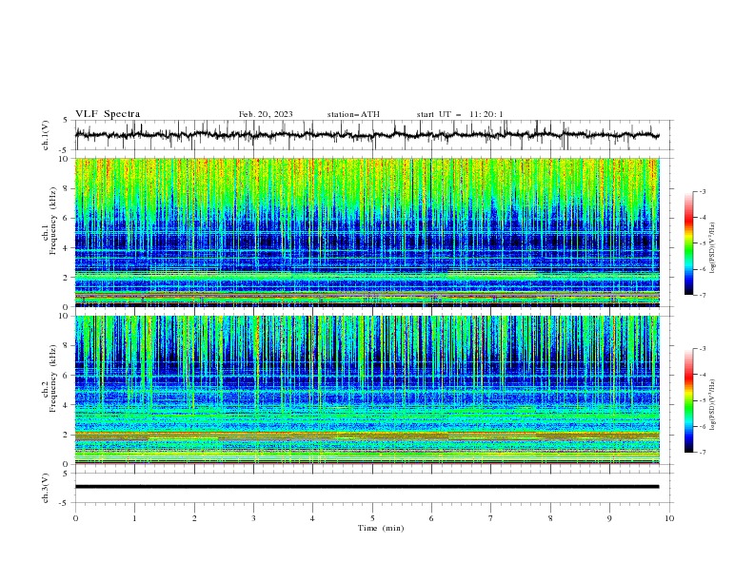Image resolution: width=754 pixels, height=582 pixels.
Task: Click time axis tick label "3"
Action: tap(253, 518)
